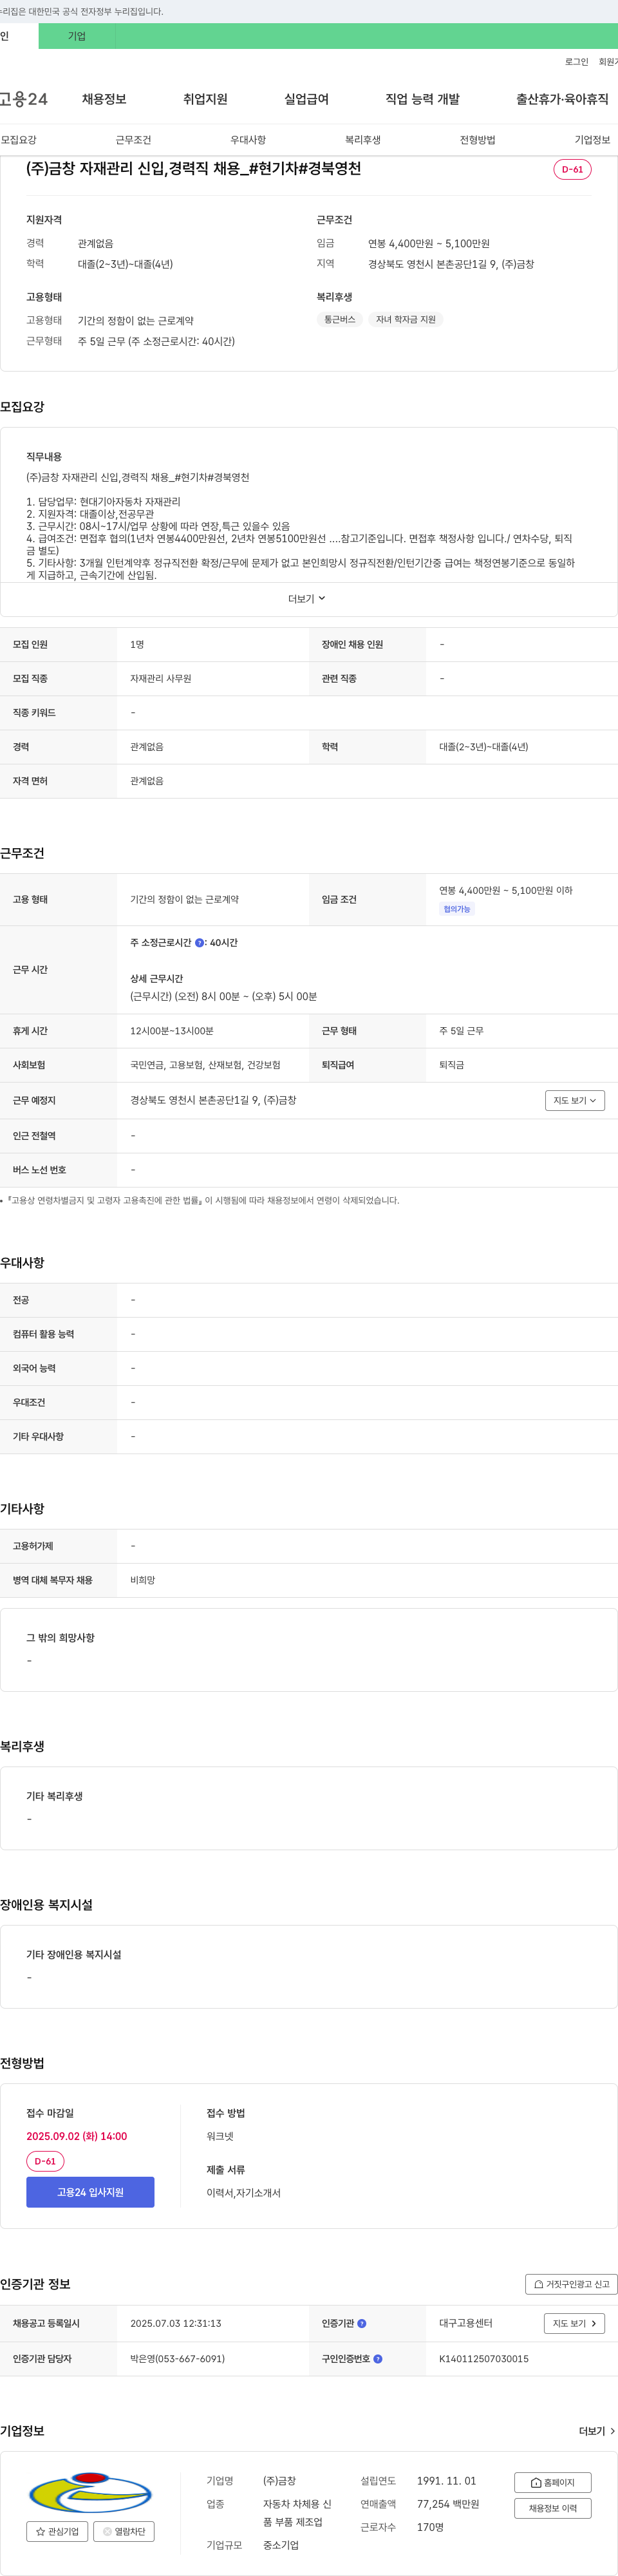Click the 협의가능 salary badge
The height and width of the screenshot is (2576, 618).
[457, 909]
